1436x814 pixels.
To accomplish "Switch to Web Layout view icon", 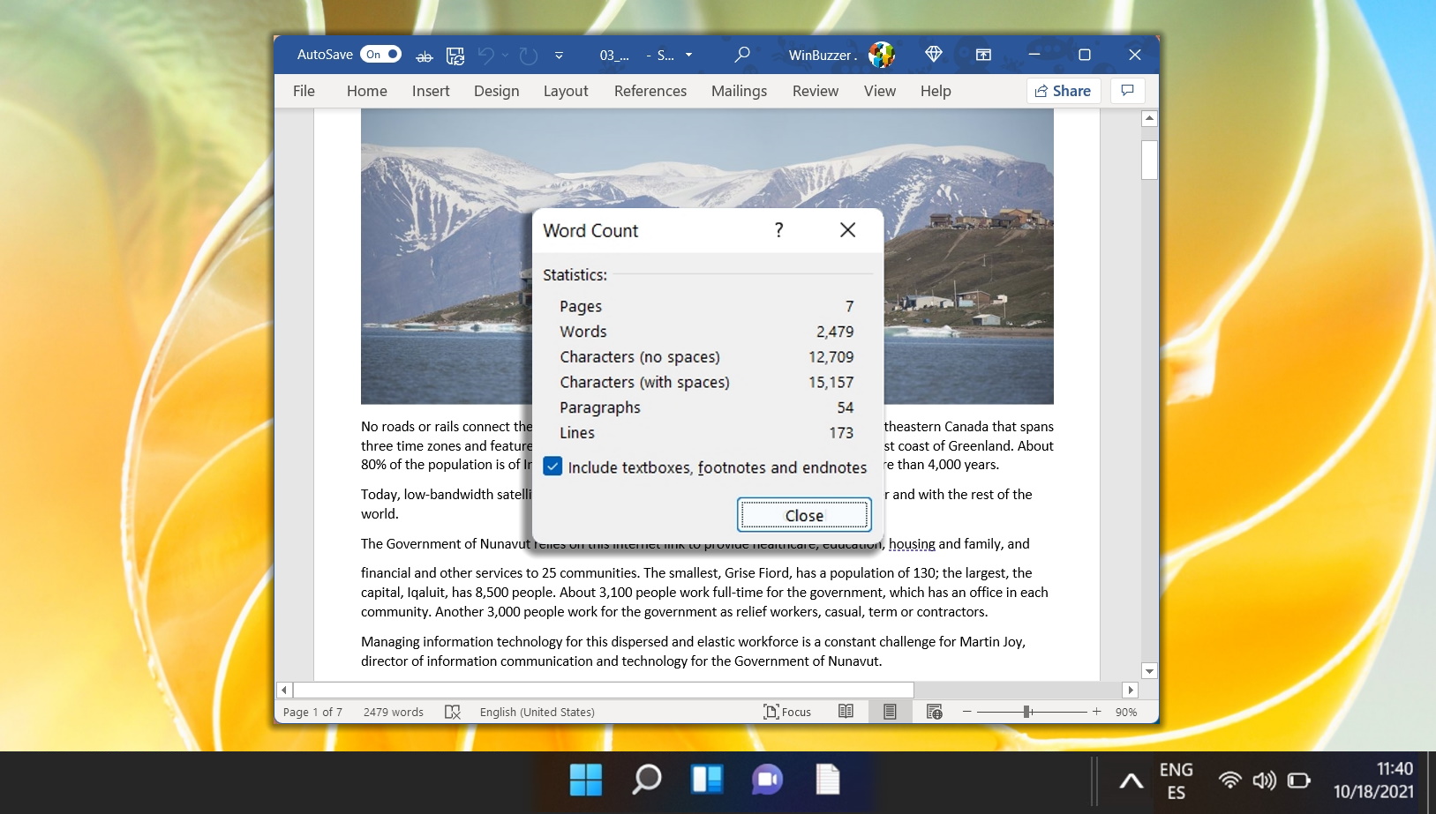I will pyautogui.click(x=935, y=712).
